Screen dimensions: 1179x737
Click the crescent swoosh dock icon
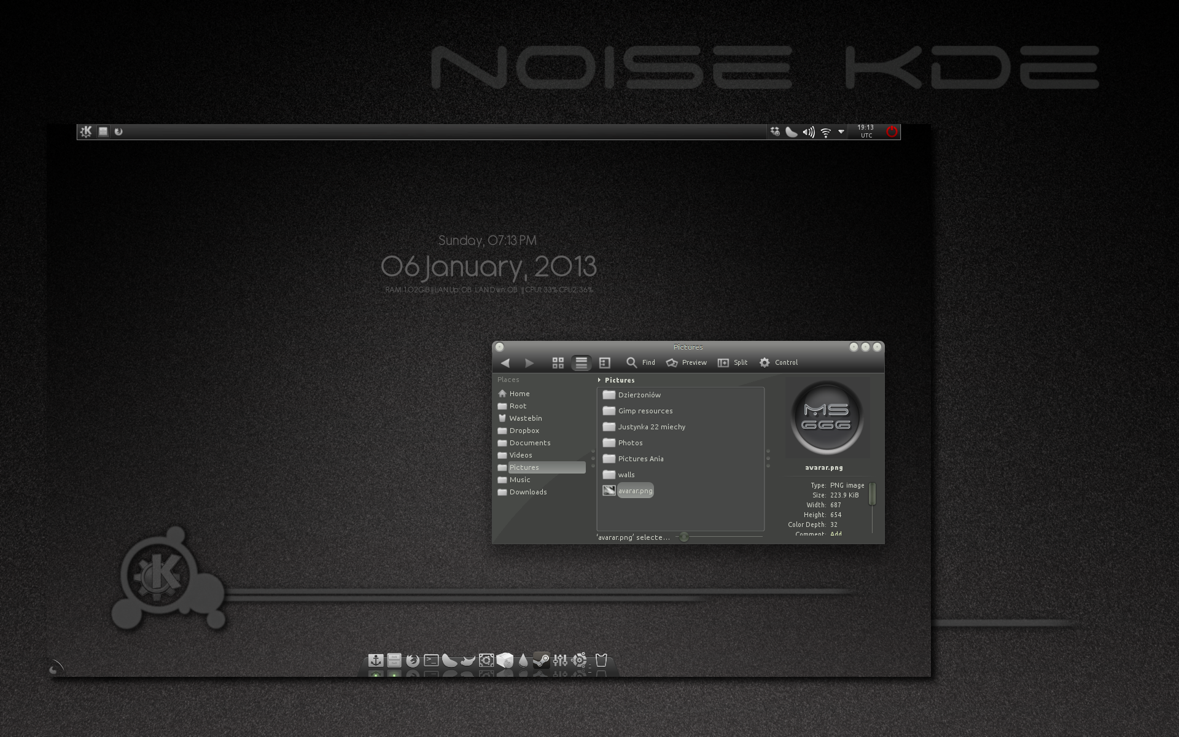[468, 661]
